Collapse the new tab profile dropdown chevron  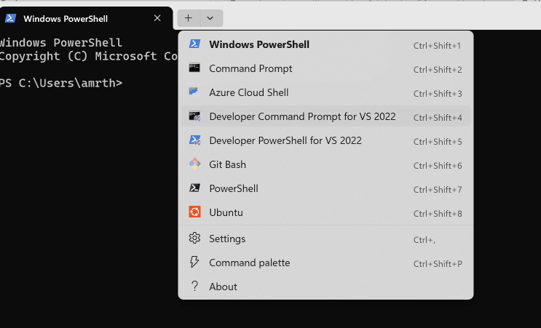pyautogui.click(x=210, y=18)
